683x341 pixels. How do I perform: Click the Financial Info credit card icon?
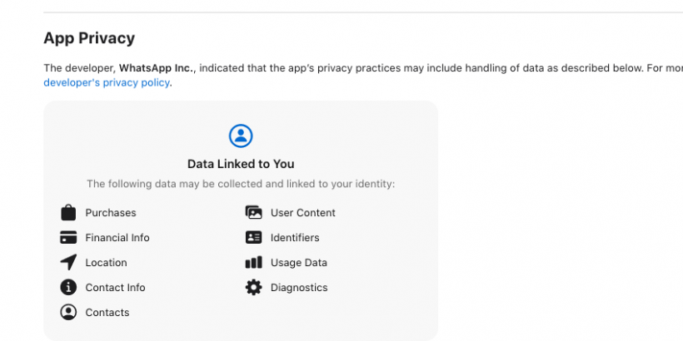(68, 238)
